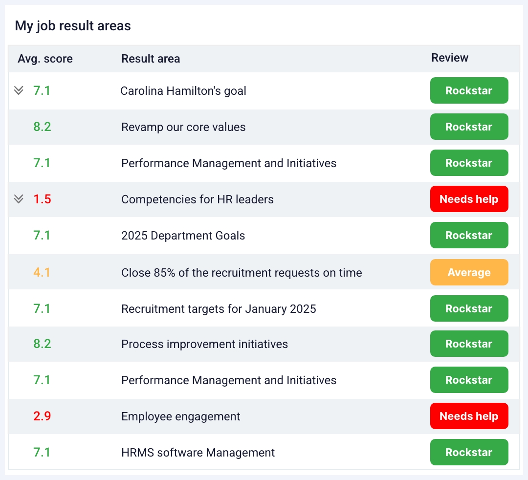Click the red 1.5 average score

click(42, 199)
